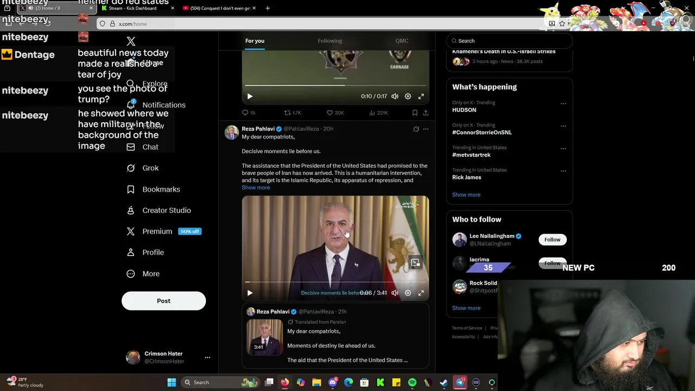This screenshot has width=695, height=391.
Task: Open More menu in the sidebar
Action: (x=143, y=274)
